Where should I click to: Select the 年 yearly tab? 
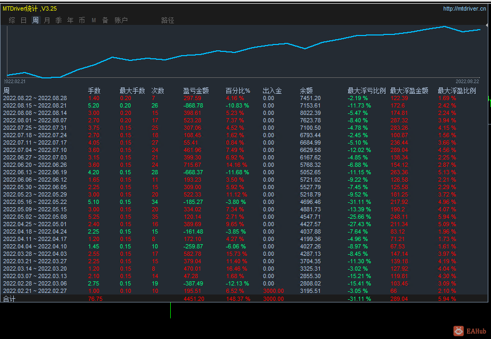click(x=70, y=20)
